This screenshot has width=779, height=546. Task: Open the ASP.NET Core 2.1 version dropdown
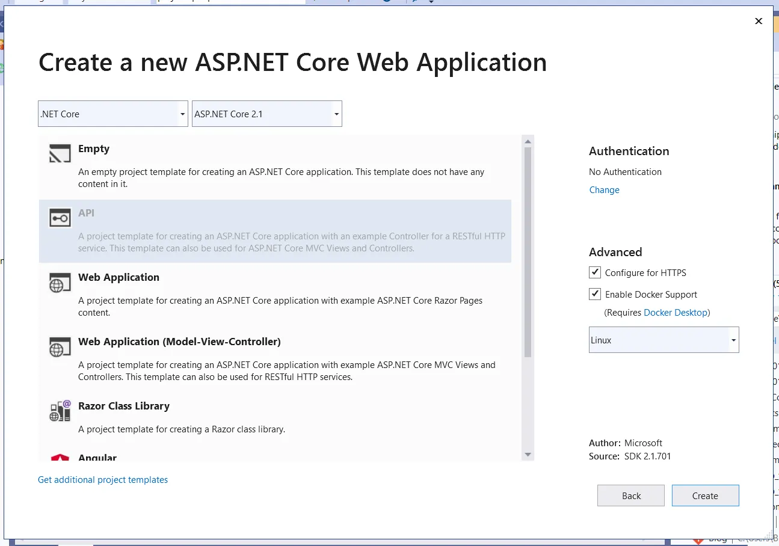click(x=267, y=114)
